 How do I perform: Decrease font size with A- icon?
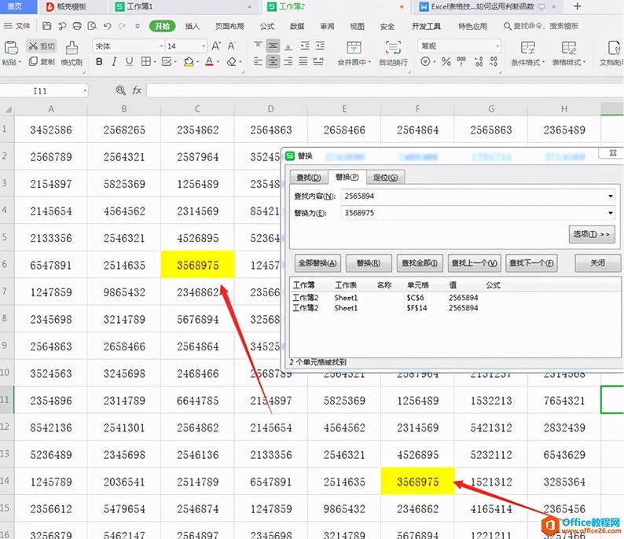pos(232,46)
